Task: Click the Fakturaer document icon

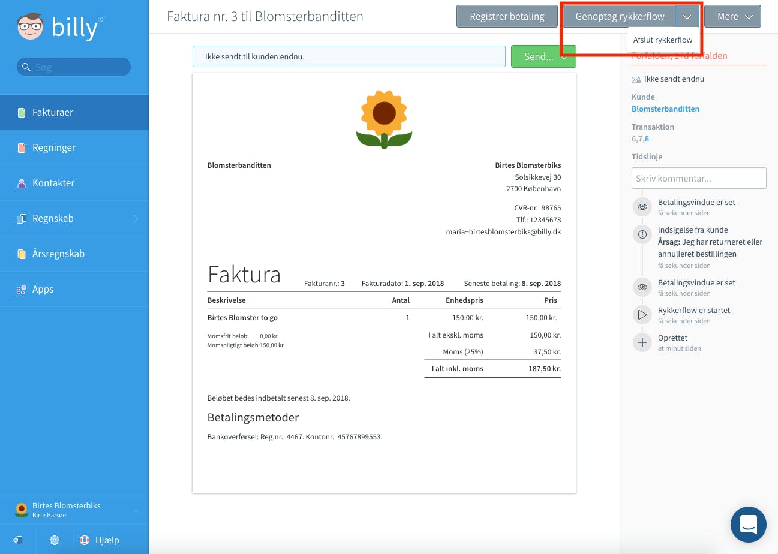Action: point(22,113)
